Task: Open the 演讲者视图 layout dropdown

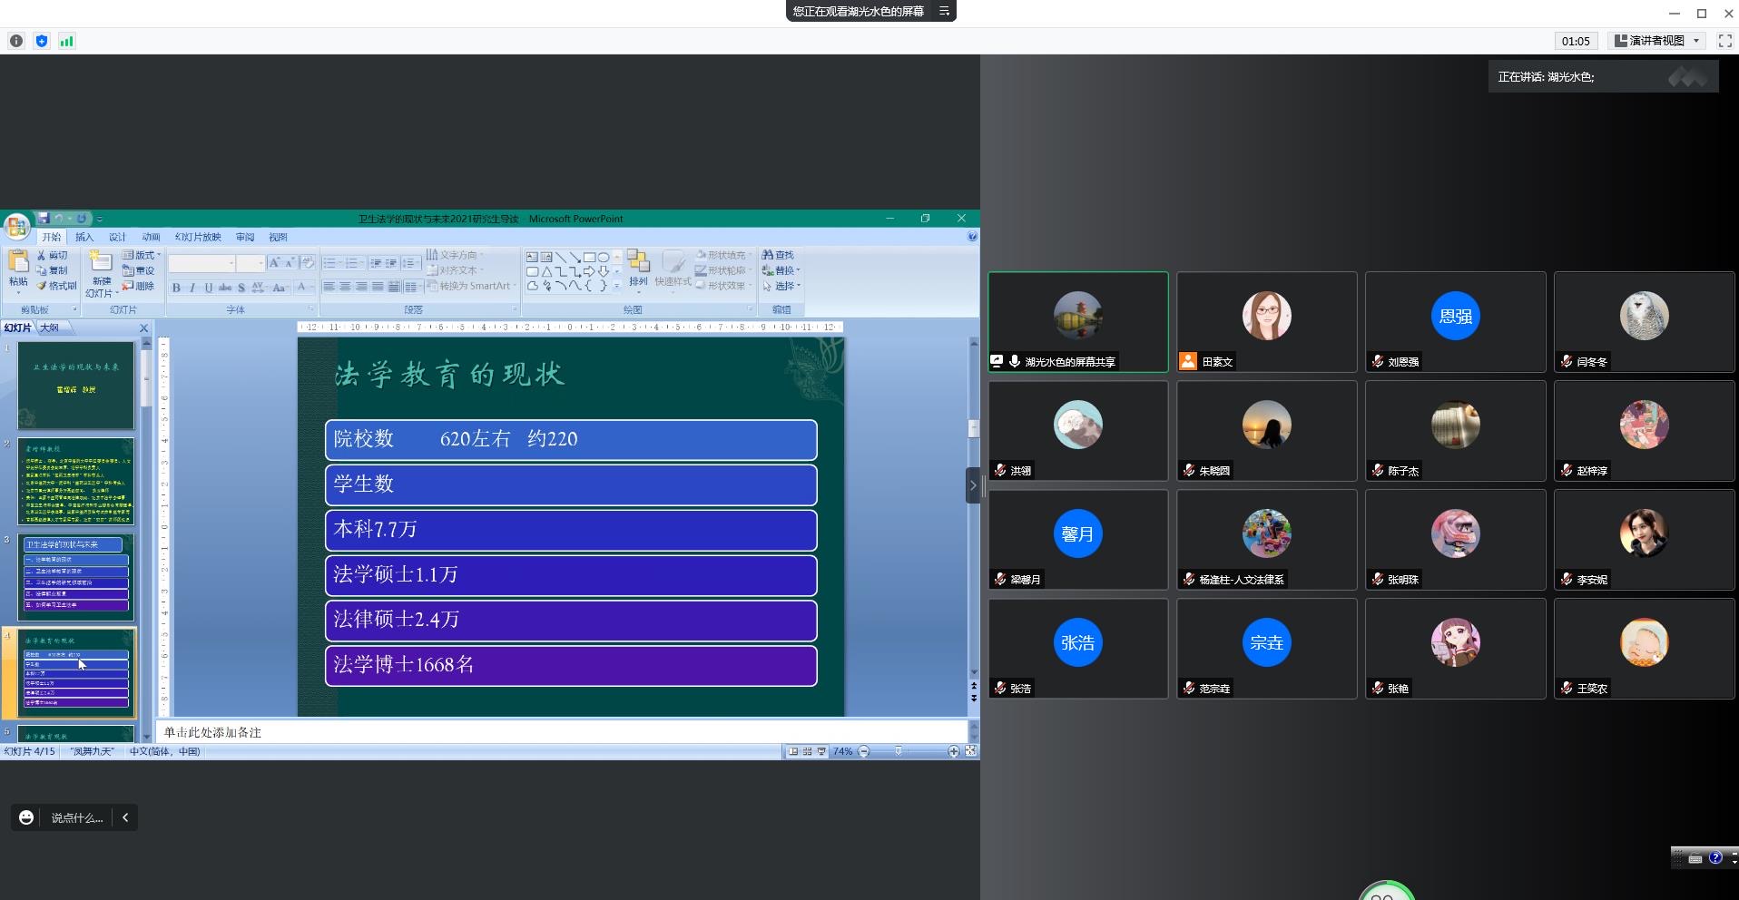Action: 1657,41
